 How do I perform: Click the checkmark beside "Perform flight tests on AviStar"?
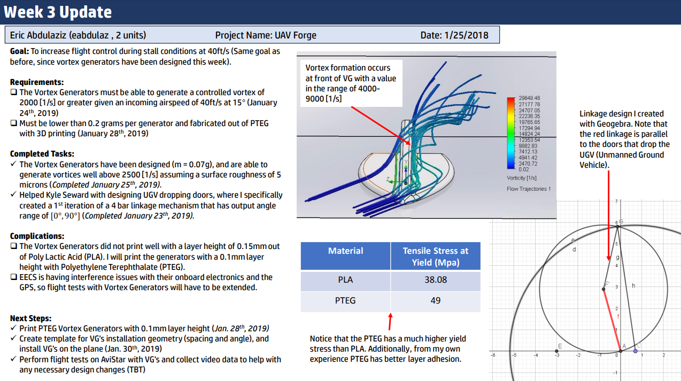tap(13, 359)
